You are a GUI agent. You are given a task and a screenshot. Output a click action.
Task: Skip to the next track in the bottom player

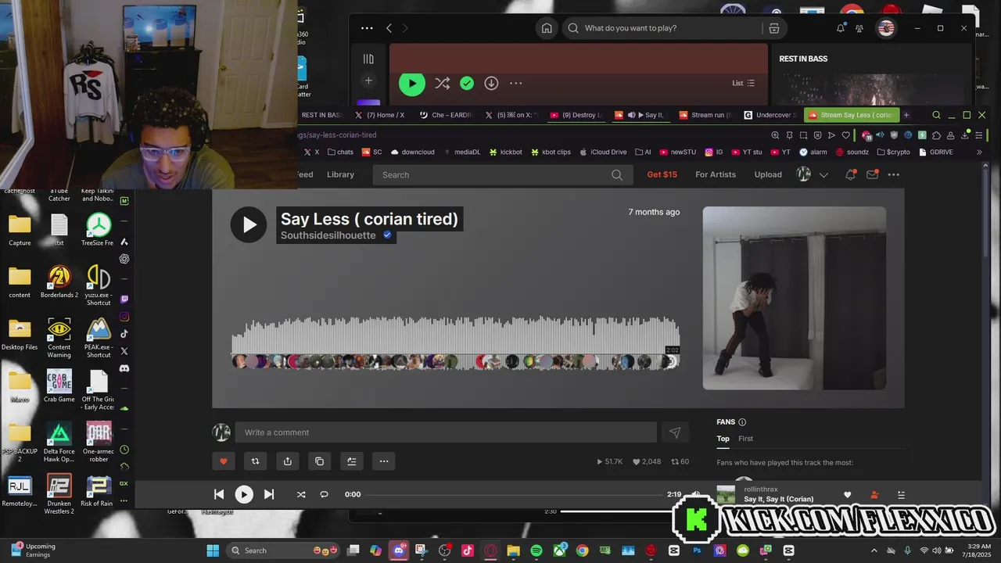pyautogui.click(x=269, y=494)
